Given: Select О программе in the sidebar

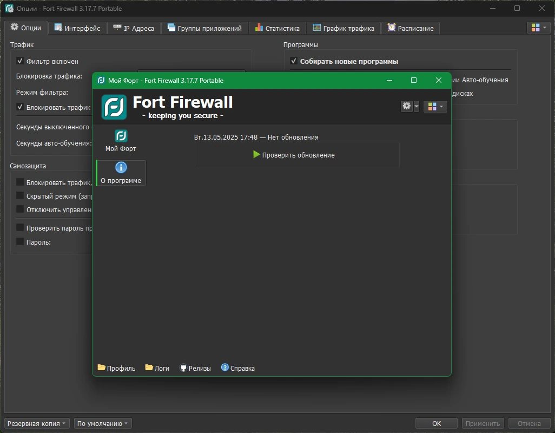Looking at the screenshot, I should pos(121,173).
